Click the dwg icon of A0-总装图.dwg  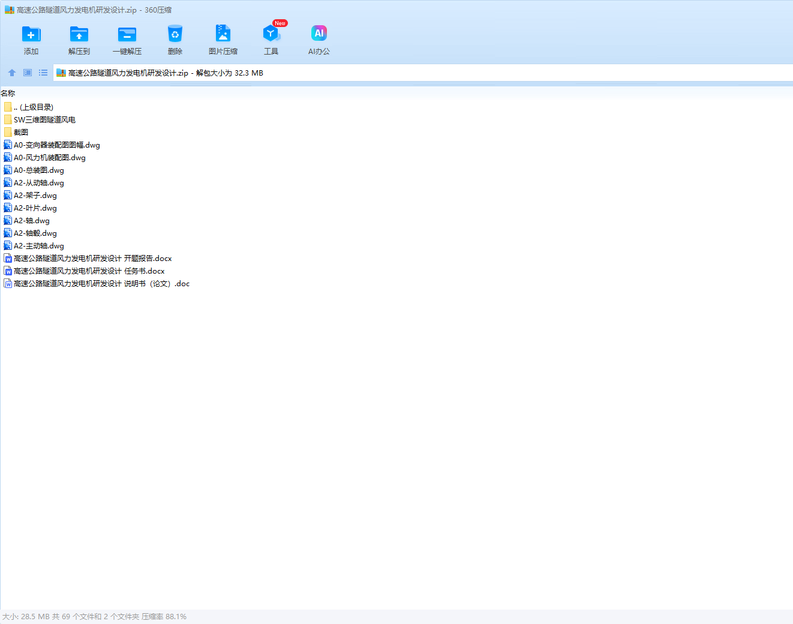point(8,170)
